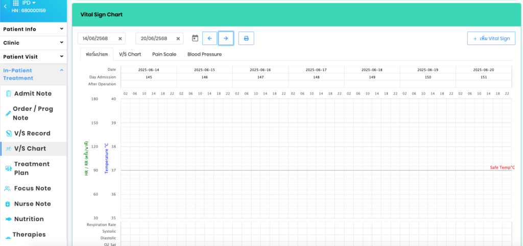This screenshot has width=523, height=246.
Task: Clear the 14/06/2568 start date
Action: (x=120, y=39)
